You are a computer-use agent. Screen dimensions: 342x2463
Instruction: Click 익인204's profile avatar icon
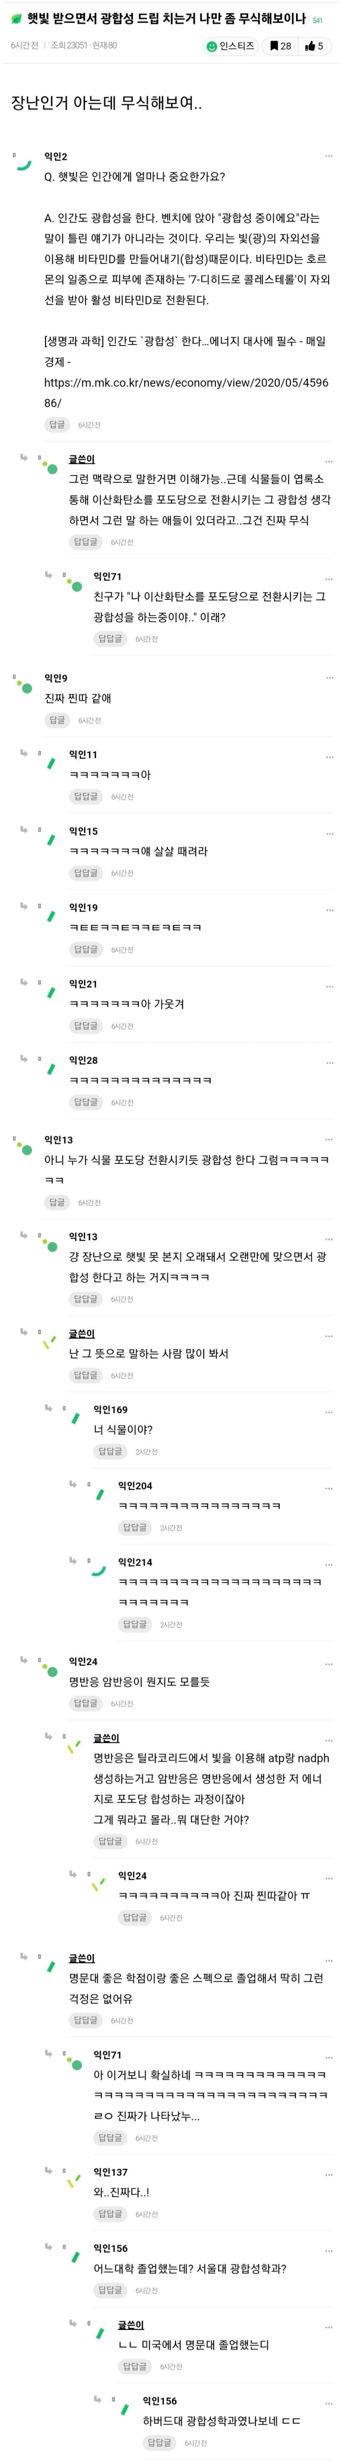point(97,1492)
